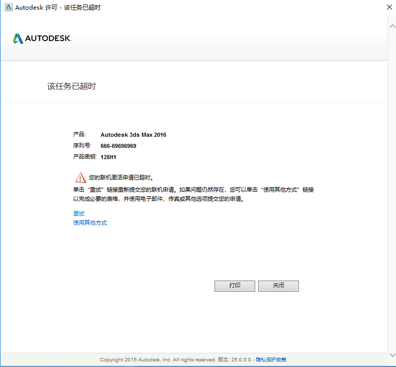Image resolution: width=396 pixels, height=367 pixels.
Task: Click the Autodesk icon in the title bar
Action: click(9, 7)
